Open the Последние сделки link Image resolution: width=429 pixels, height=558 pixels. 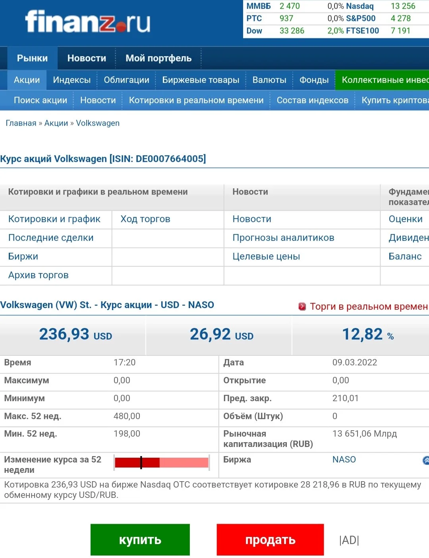[x=51, y=238]
